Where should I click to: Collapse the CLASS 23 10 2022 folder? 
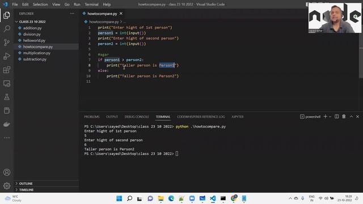pos(47,22)
